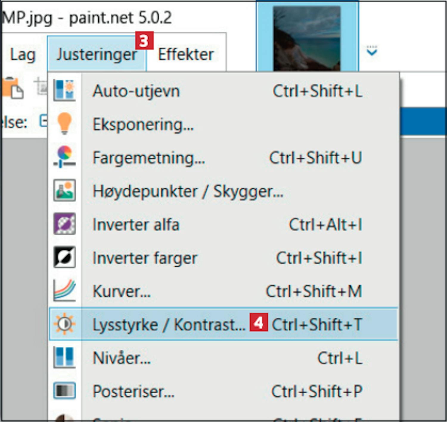Open the Justeringer menu
The image size is (447, 422).
pyautogui.click(x=97, y=54)
